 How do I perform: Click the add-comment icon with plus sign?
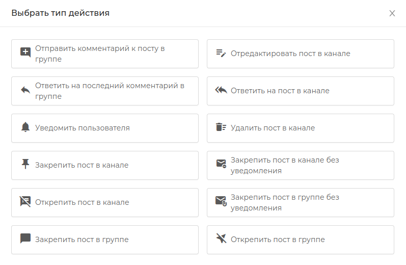[x=25, y=52]
